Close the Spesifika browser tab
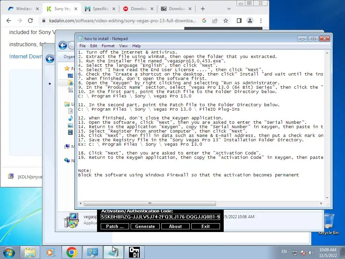The width and height of the screenshot is (345, 259). (114, 9)
